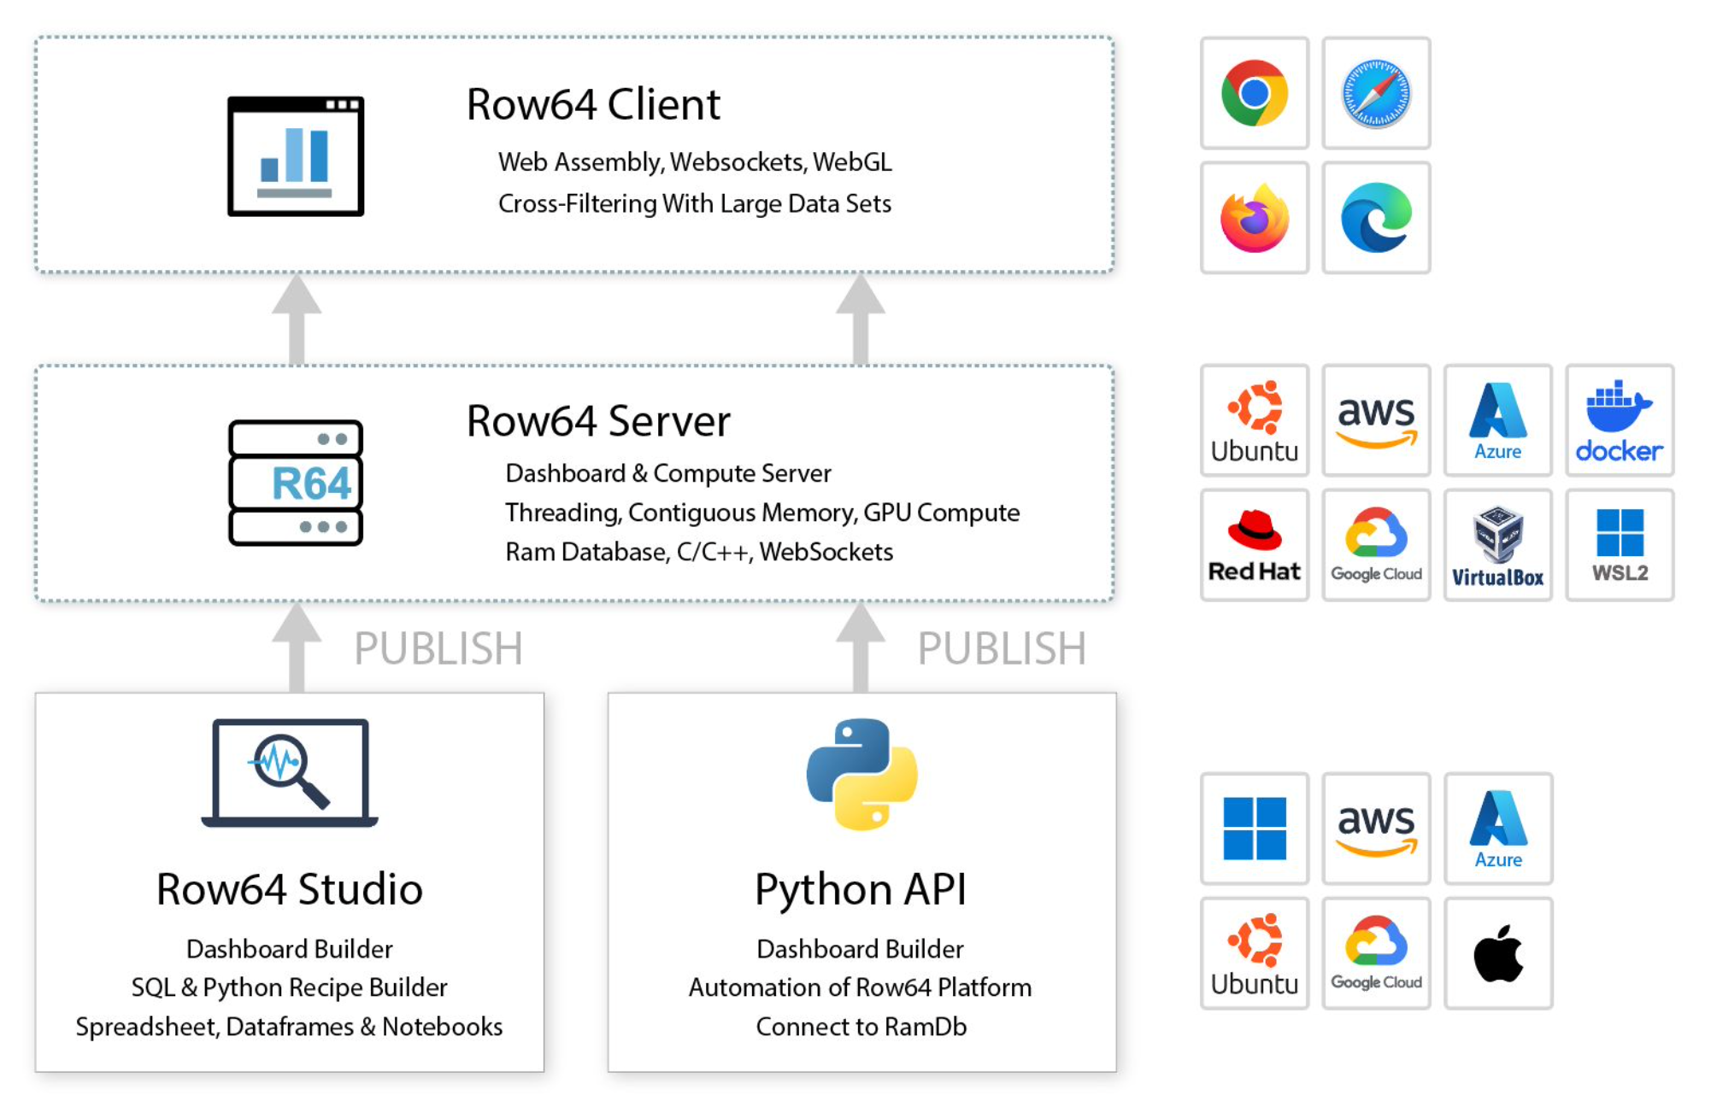Click the Safari compass browser icon
The height and width of the screenshot is (1119, 1711).
click(x=1376, y=93)
